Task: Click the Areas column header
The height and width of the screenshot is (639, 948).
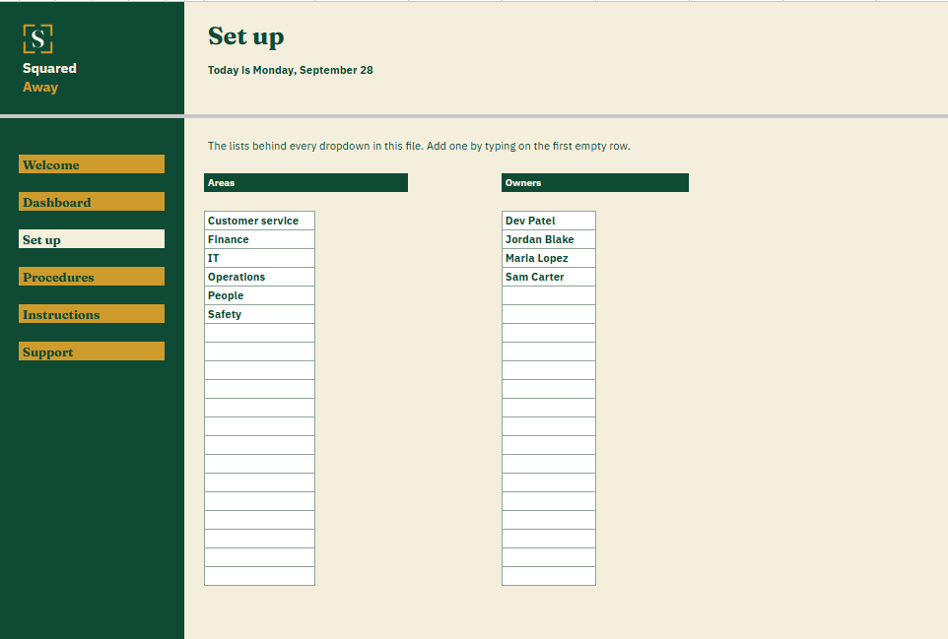Action: click(x=305, y=183)
